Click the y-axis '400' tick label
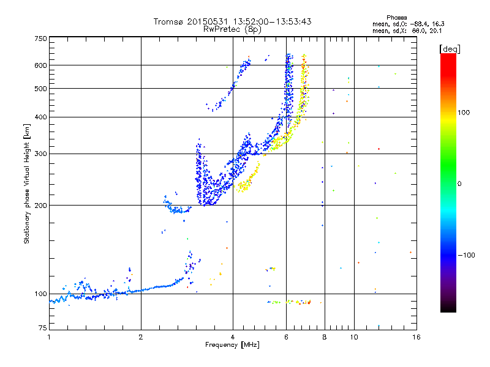The width and height of the screenshot is (490, 367). (x=40, y=117)
